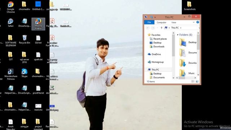Select the xpath.txt file icon
The width and height of the screenshot is (231, 130).
tap(38, 56)
